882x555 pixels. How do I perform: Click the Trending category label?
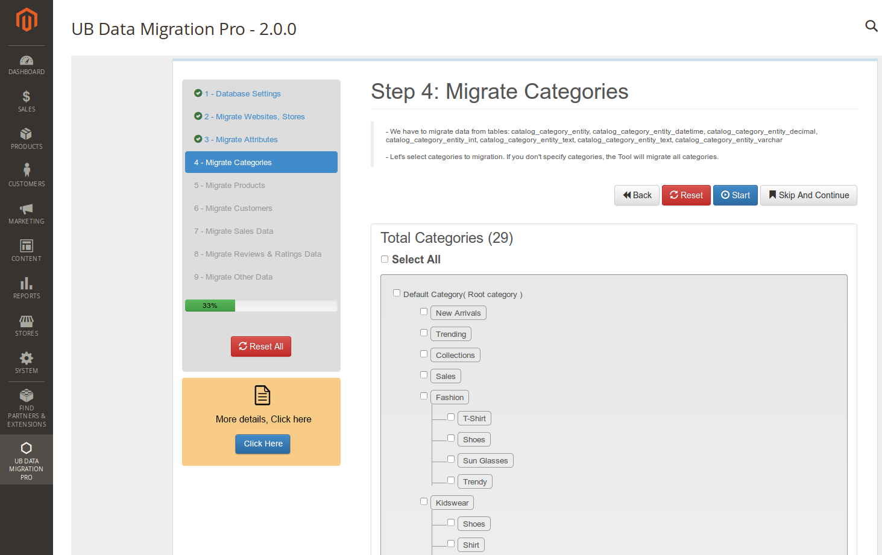tap(451, 334)
